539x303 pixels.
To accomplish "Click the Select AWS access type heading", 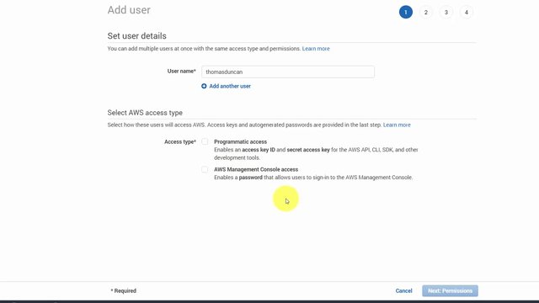I will click(x=145, y=113).
